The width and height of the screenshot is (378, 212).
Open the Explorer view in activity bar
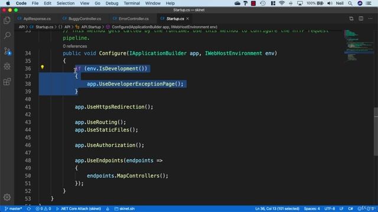point(7,20)
